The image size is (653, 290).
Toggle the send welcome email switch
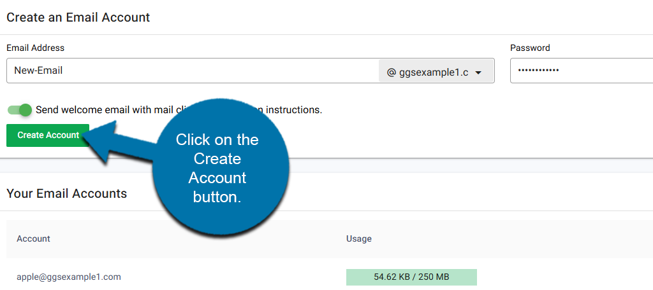click(20, 109)
